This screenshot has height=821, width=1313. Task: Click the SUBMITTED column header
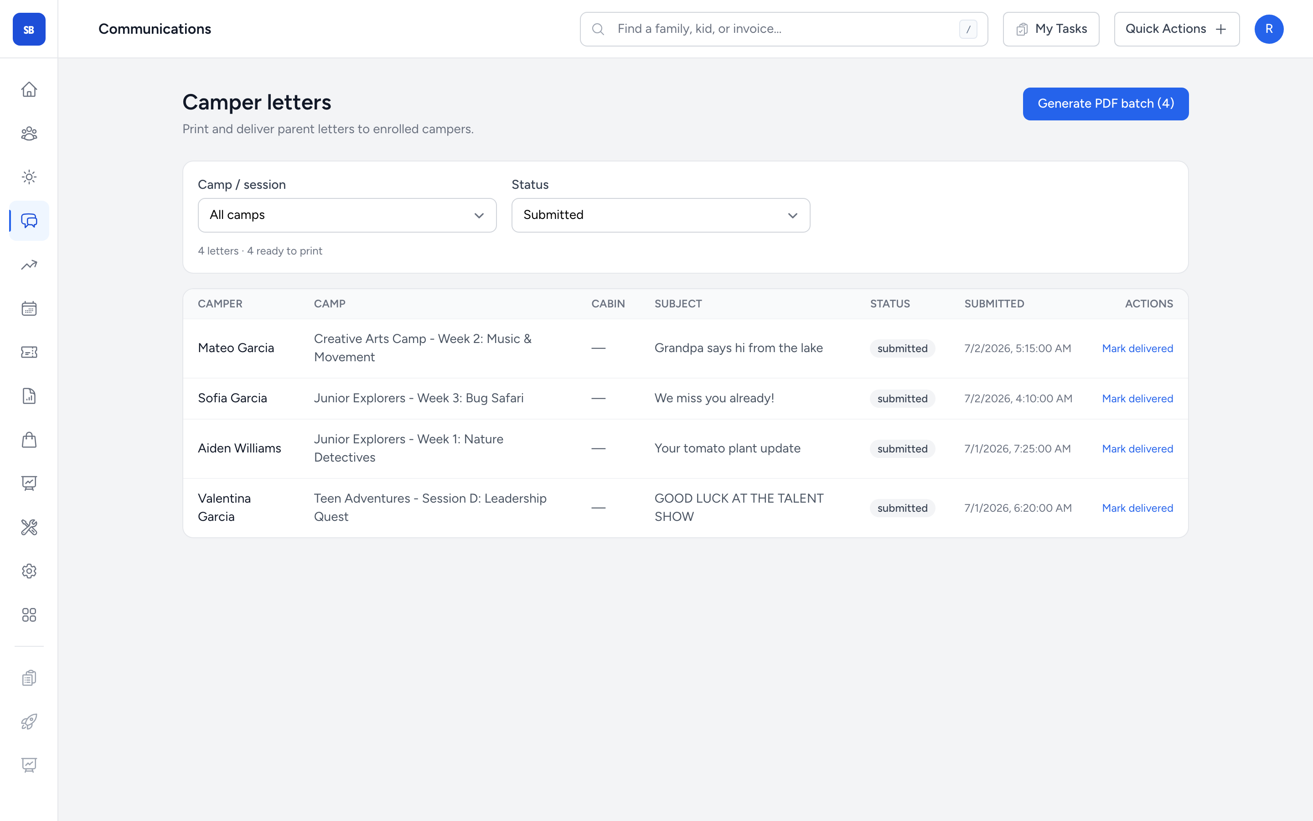coord(994,304)
